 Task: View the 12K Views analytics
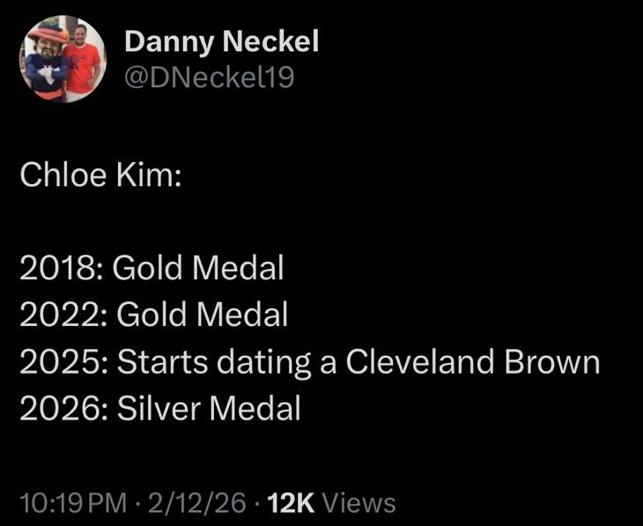tap(330, 503)
